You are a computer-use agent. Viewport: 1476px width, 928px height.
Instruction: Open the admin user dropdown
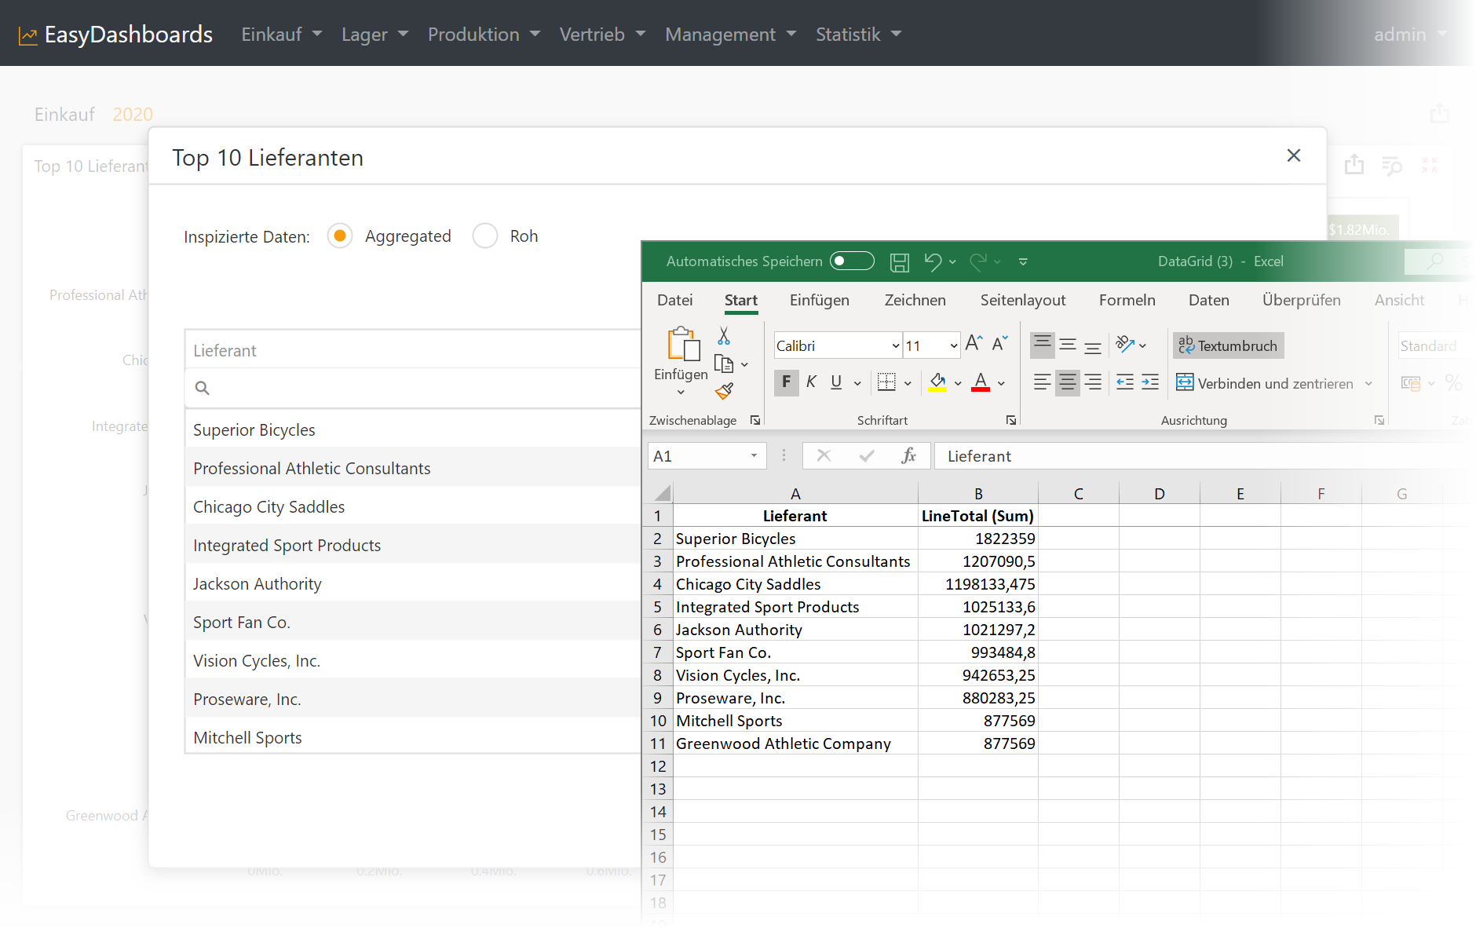click(x=1409, y=35)
